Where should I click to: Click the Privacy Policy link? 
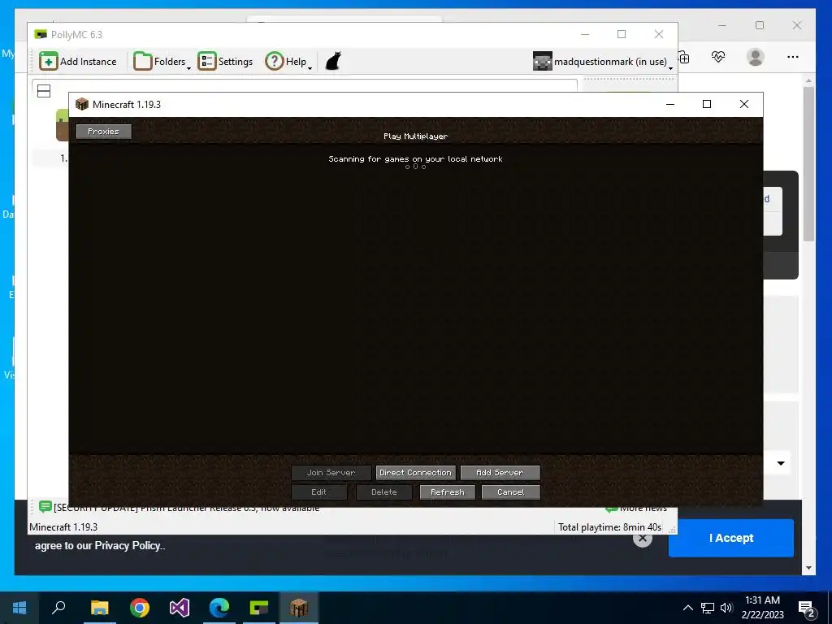129,545
